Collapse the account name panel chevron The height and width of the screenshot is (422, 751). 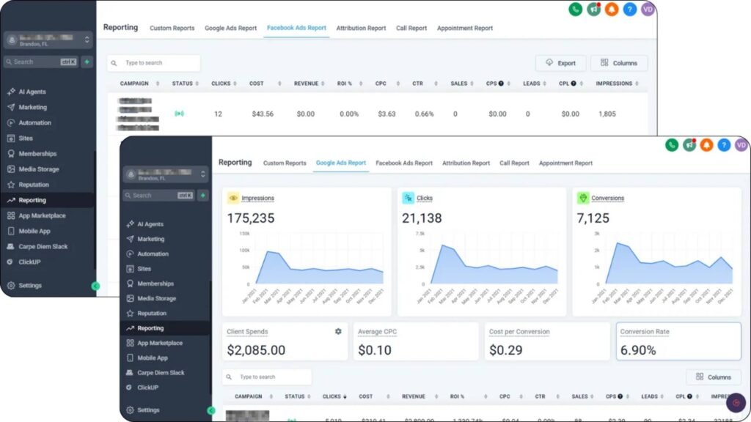pyautogui.click(x=204, y=174)
